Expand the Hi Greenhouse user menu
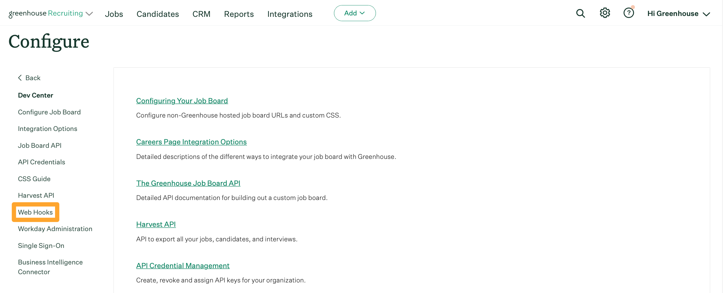Screen dimensions: 723x293 point(679,14)
